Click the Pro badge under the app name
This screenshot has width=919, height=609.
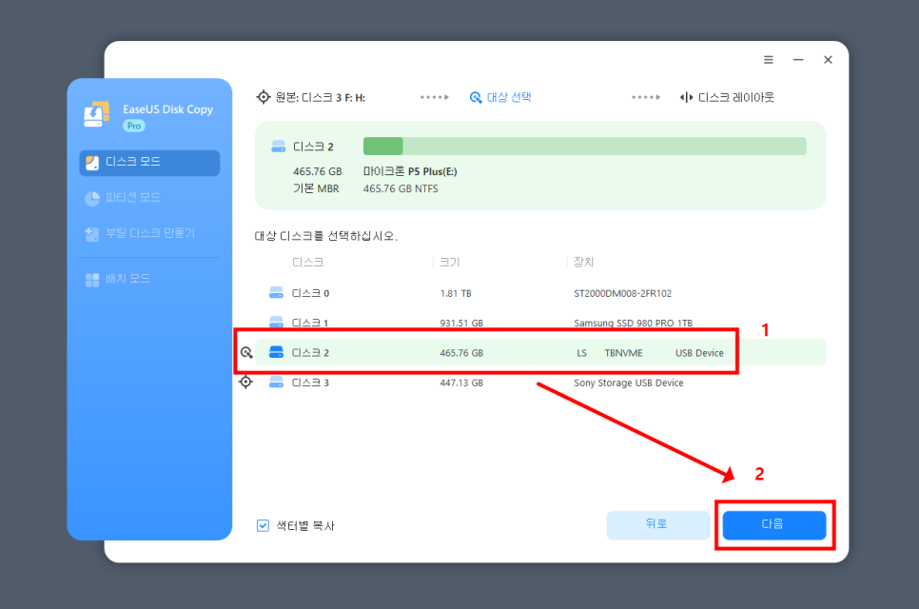click(x=133, y=126)
